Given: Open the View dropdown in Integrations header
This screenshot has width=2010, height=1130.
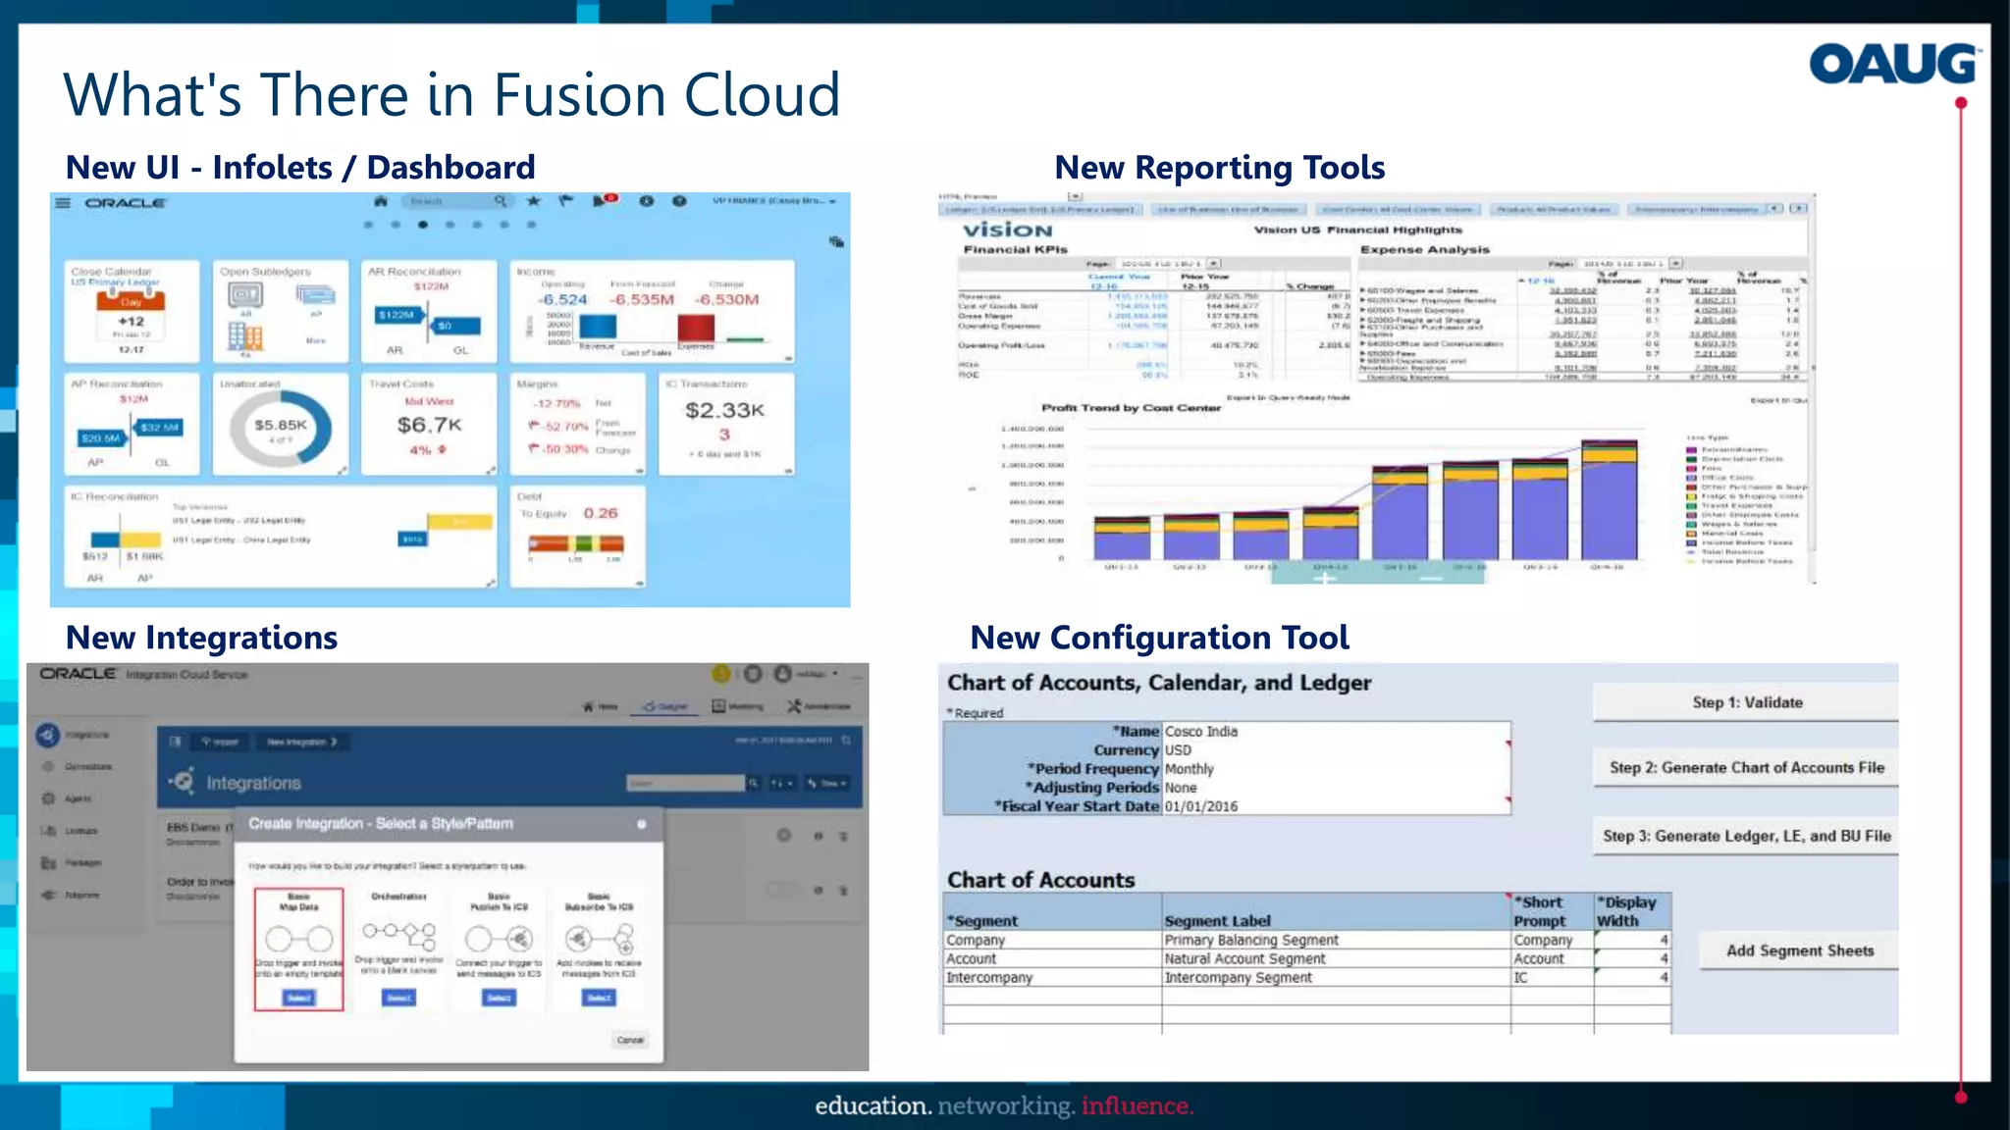Looking at the screenshot, I should click(826, 783).
